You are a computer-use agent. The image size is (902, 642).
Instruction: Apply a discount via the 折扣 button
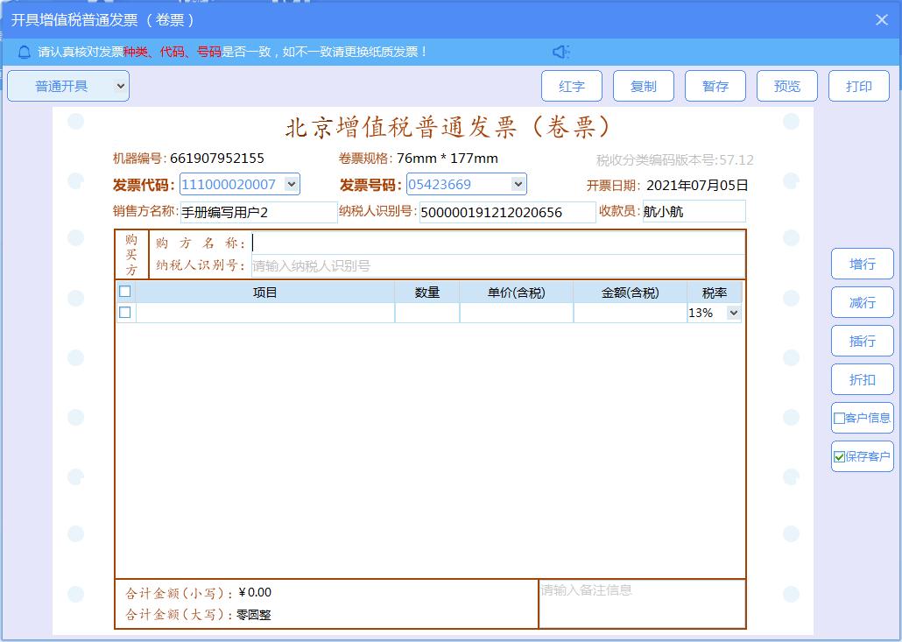point(862,379)
